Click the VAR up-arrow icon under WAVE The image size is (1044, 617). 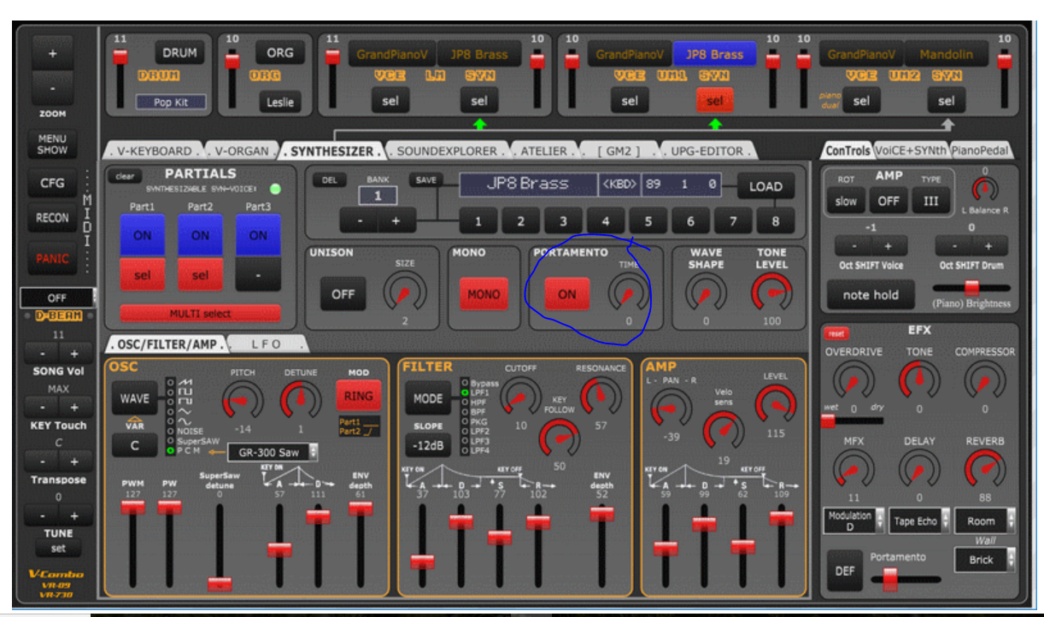tap(134, 417)
